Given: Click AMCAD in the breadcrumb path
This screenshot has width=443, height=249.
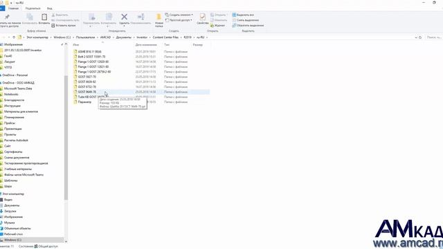Looking at the screenshot, I should point(105,37).
